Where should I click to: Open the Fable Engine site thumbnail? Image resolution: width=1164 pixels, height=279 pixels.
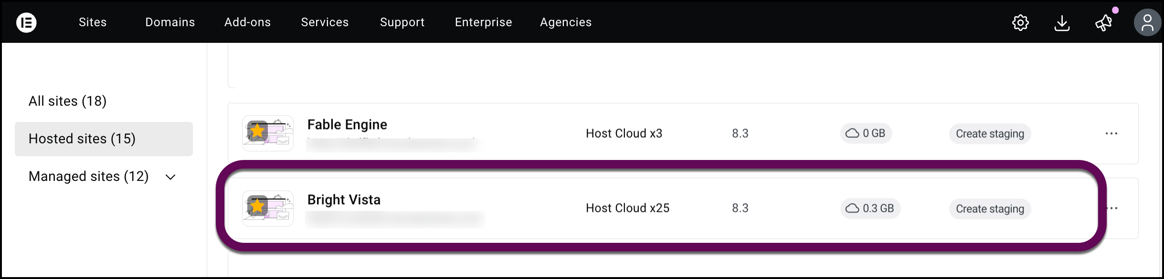(x=268, y=133)
